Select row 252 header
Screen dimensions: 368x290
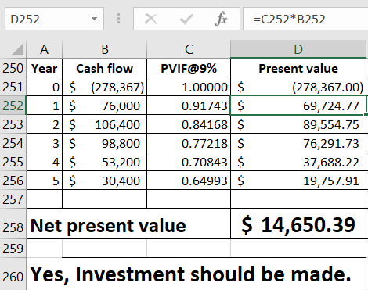[x=13, y=106]
